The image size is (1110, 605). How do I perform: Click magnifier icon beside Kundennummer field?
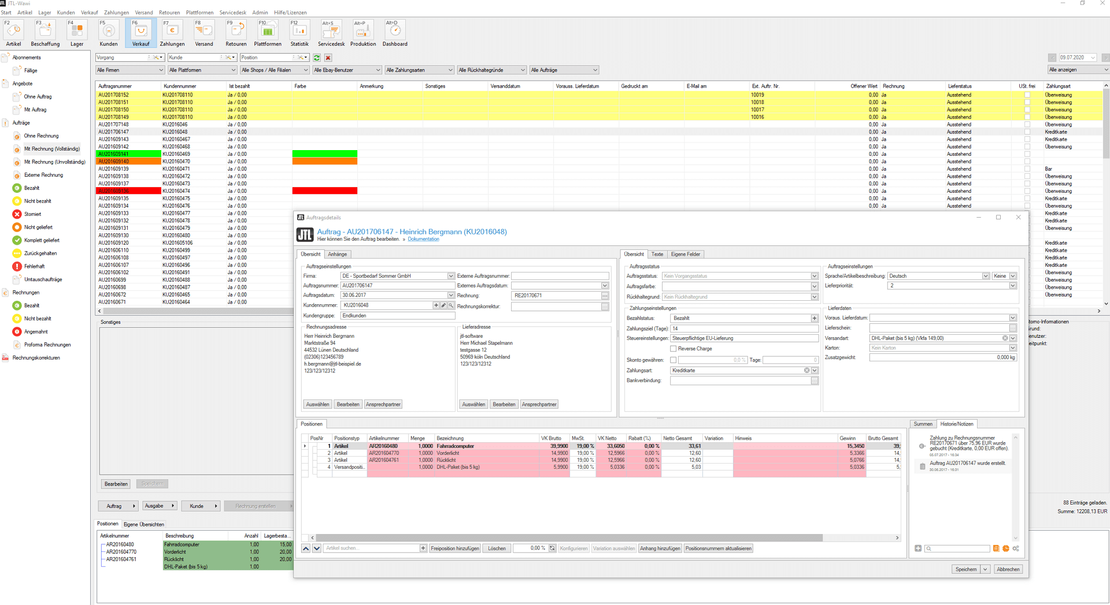click(451, 305)
